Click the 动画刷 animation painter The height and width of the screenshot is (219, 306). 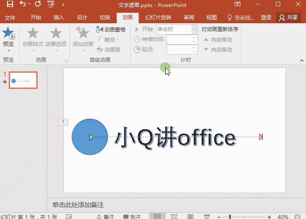pyautogui.click(x=108, y=49)
